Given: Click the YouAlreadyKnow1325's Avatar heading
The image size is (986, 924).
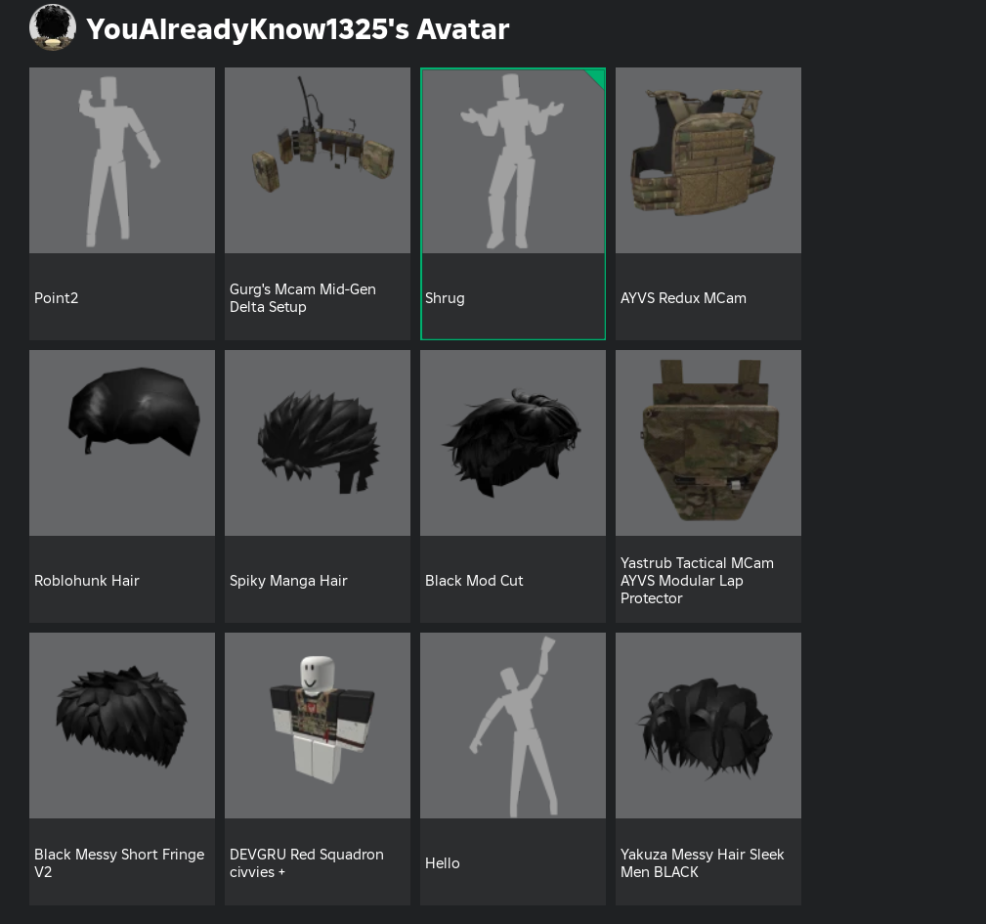Looking at the screenshot, I should coord(297,29).
